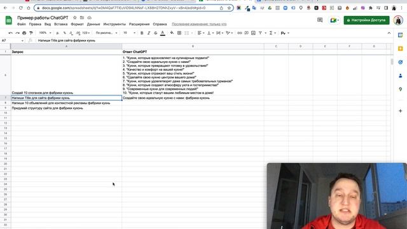Open the font family dropdown
The width and height of the screenshot is (407, 229).
(x=106, y=33)
